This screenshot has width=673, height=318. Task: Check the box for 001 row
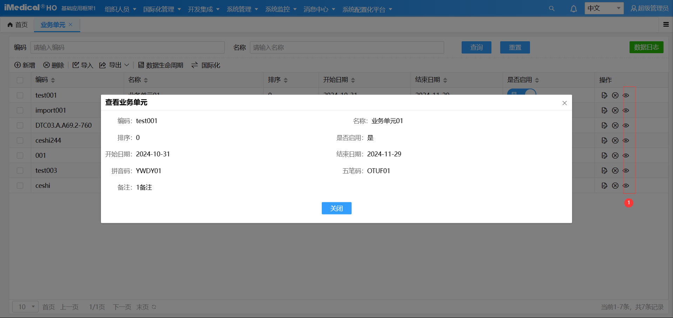[20, 155]
